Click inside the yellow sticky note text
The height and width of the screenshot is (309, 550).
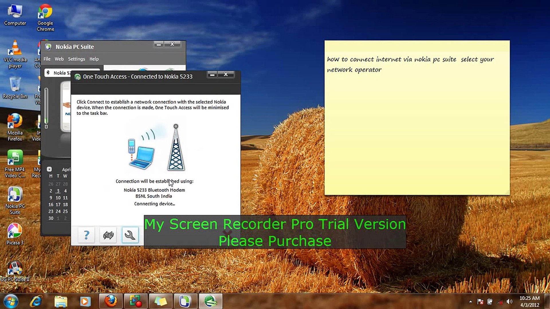(x=417, y=129)
